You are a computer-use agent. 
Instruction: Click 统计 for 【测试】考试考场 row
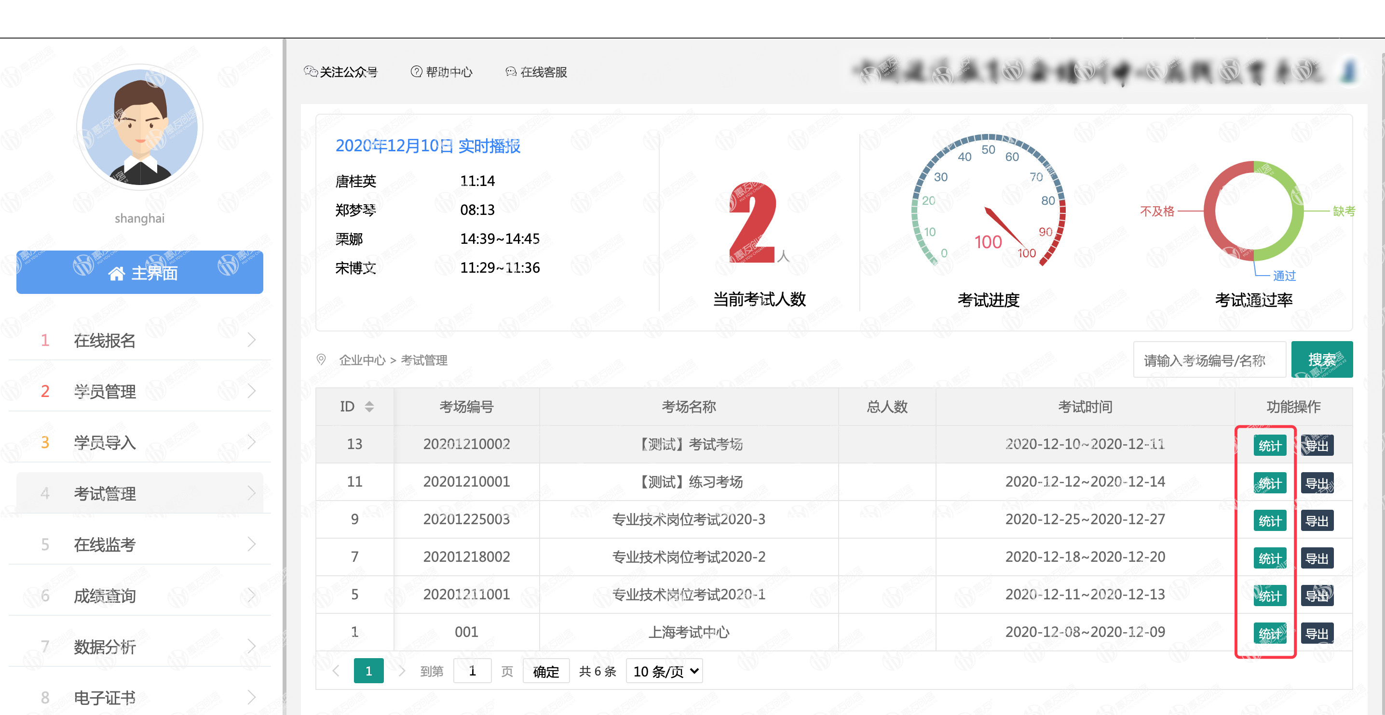[x=1269, y=445]
